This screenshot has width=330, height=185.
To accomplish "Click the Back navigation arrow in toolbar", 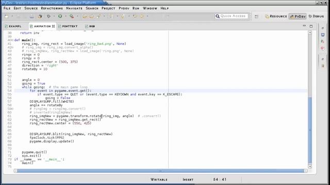I will 135,16.
